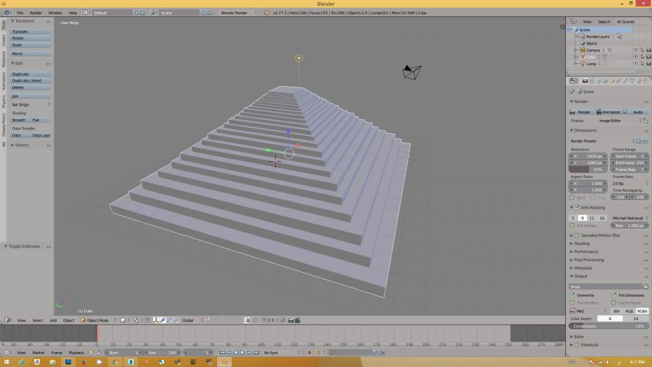Open the Texture properties checker icon
The image size is (652, 367).
645,81
